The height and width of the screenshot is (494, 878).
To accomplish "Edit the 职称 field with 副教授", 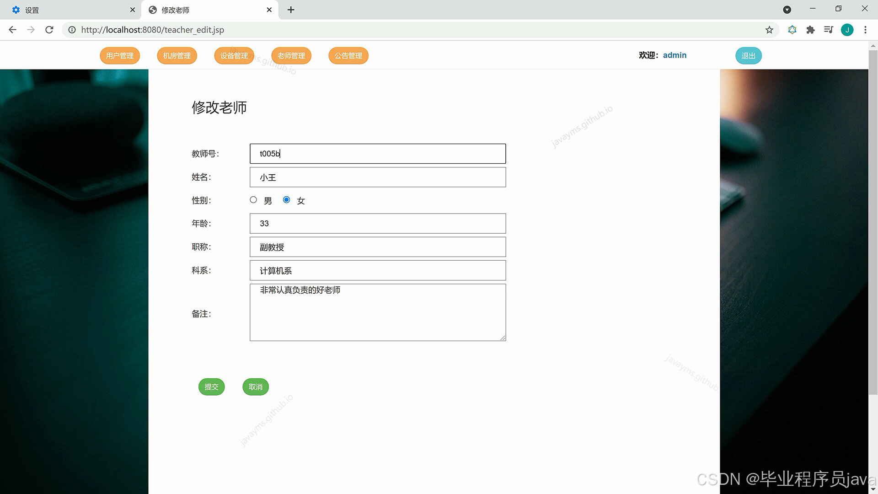I will pyautogui.click(x=378, y=247).
